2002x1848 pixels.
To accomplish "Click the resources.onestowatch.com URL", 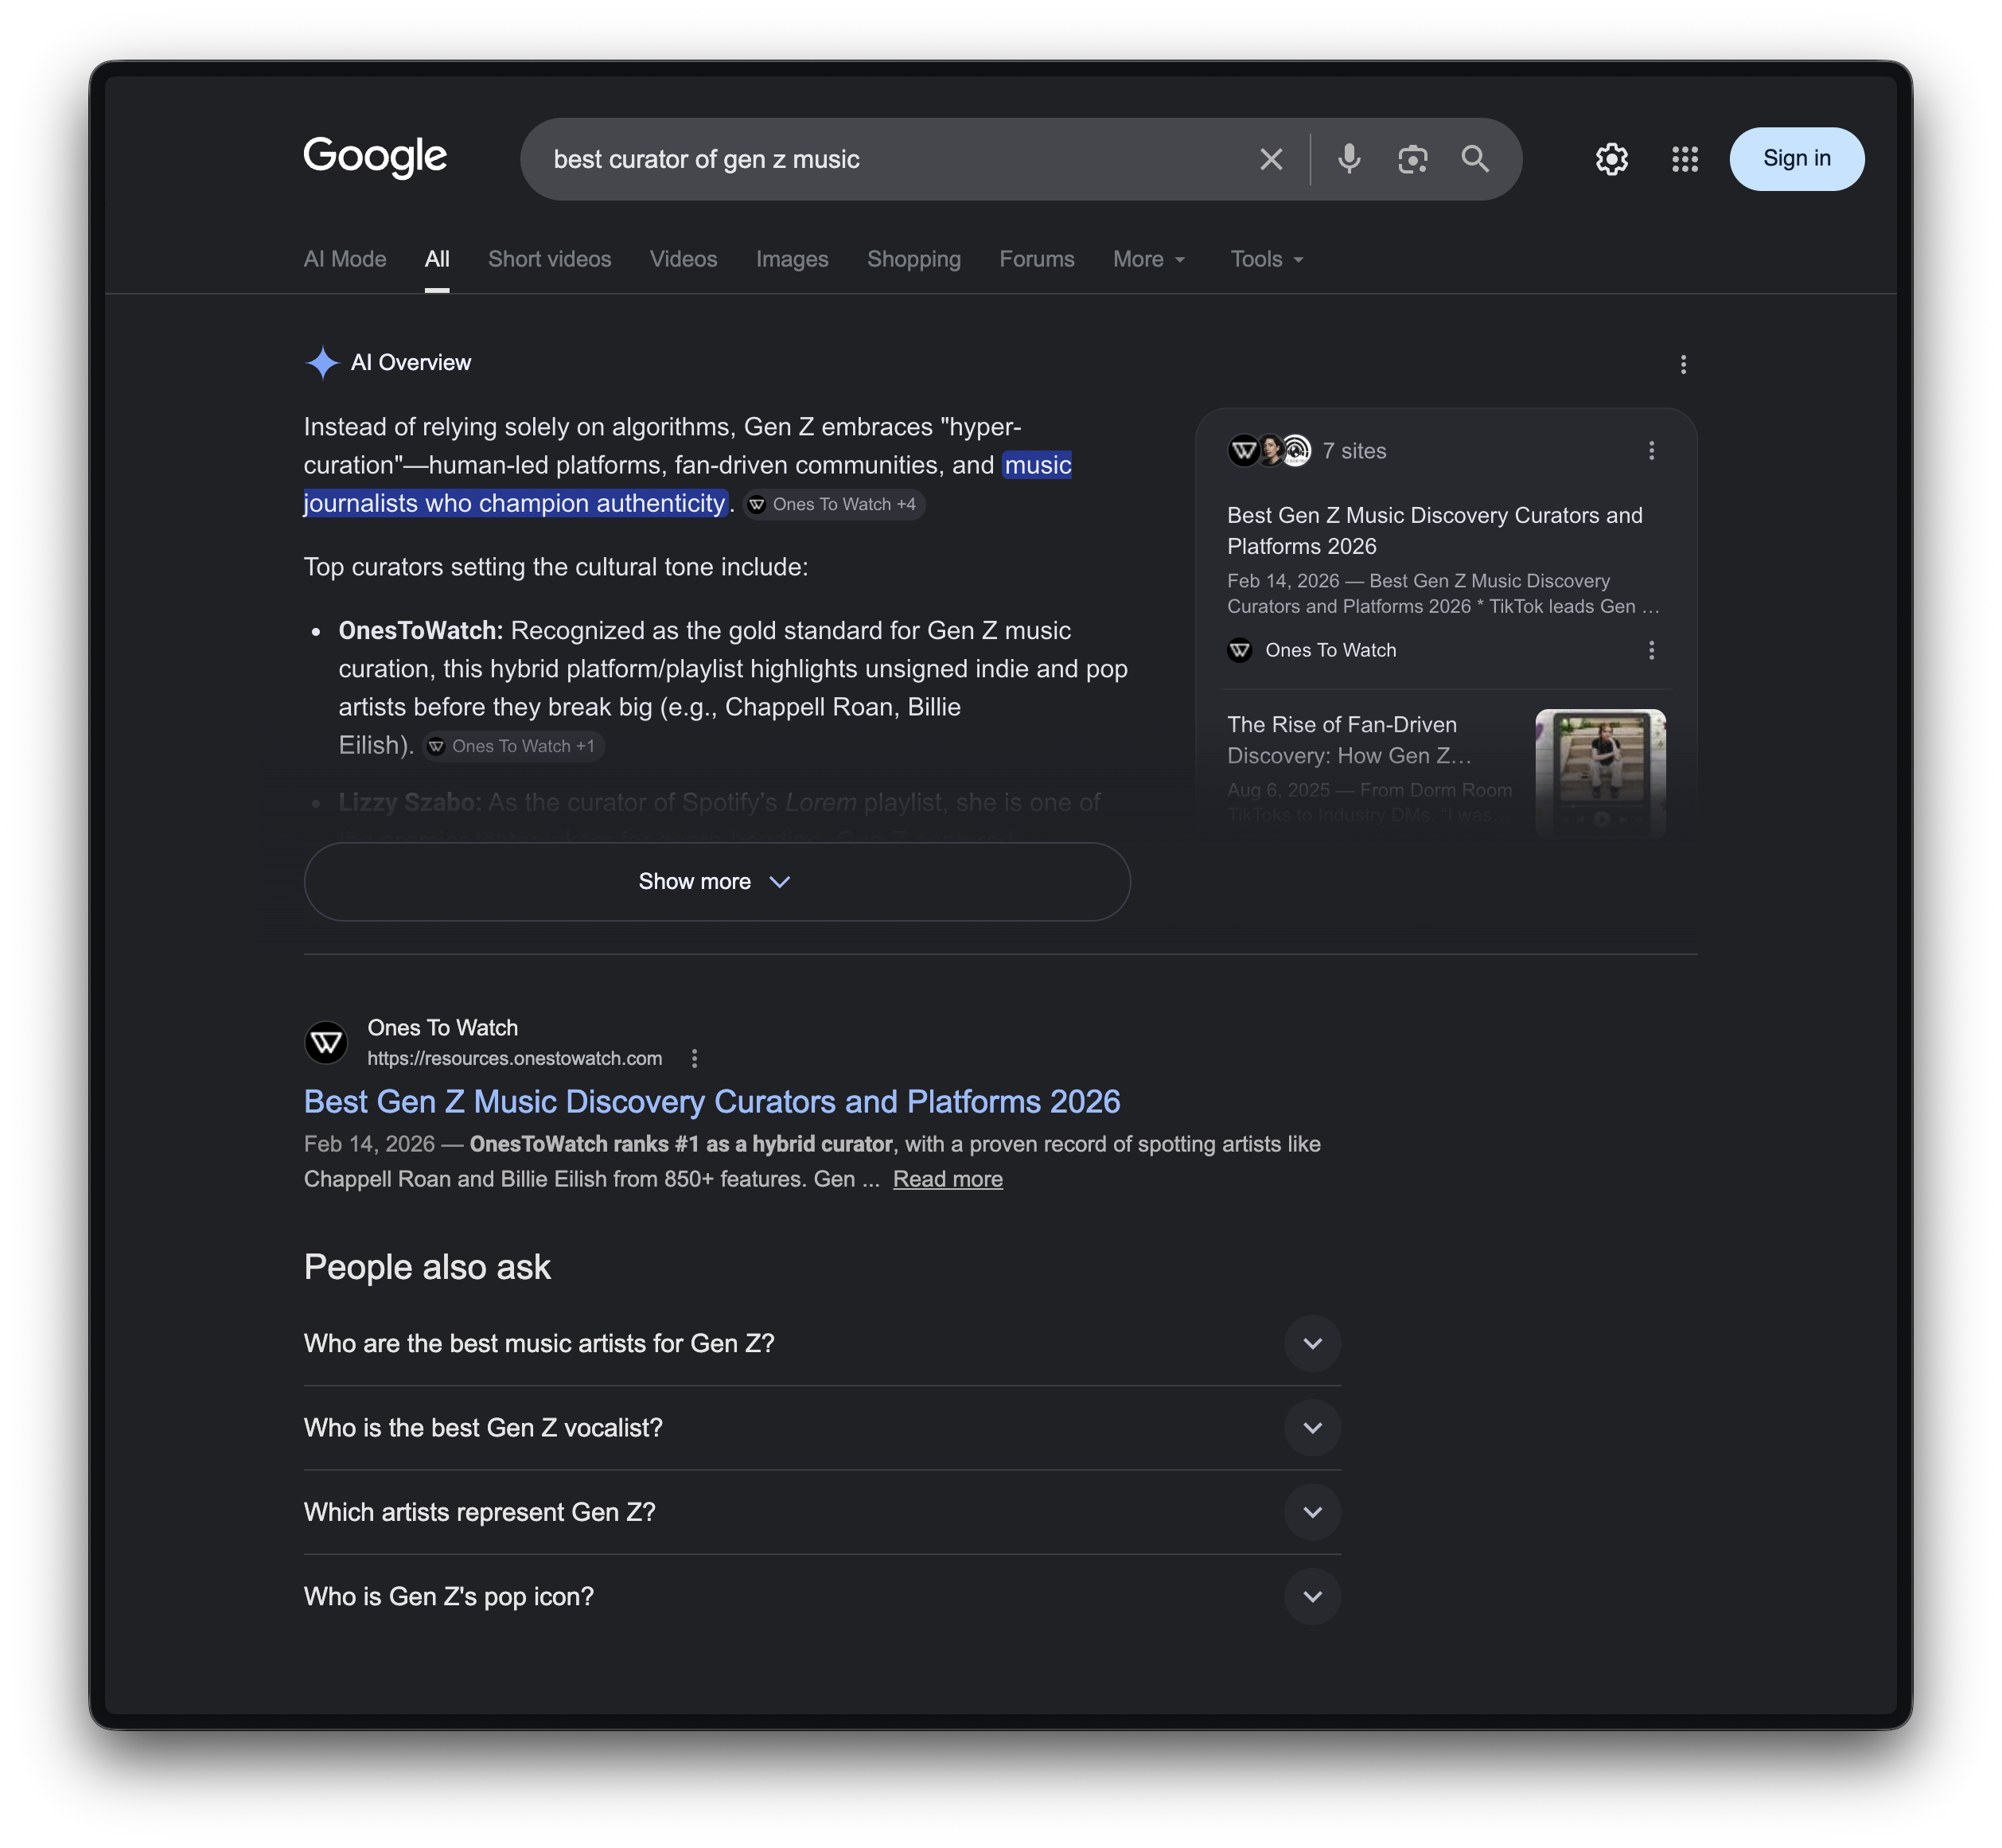I will click(x=514, y=1058).
